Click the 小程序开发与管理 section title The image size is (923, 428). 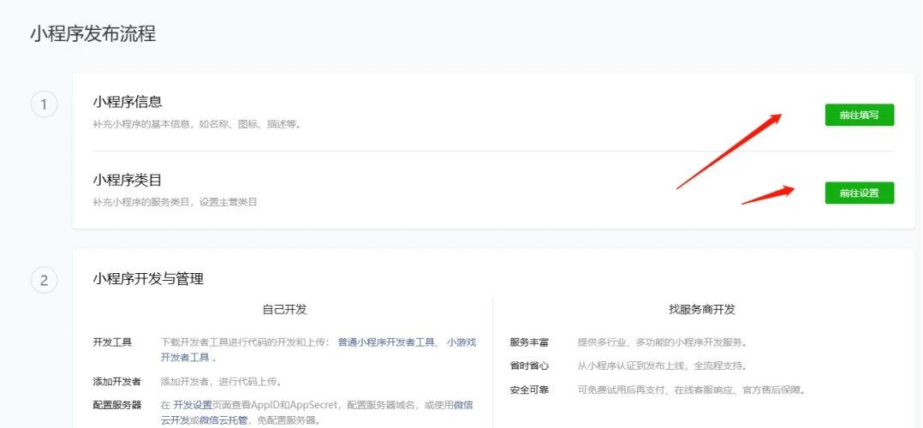pyautogui.click(x=148, y=278)
